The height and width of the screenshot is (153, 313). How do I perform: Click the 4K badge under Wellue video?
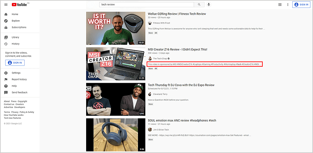[x=156, y=33]
